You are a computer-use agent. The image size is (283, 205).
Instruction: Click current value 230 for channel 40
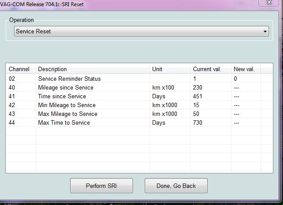pyautogui.click(x=197, y=88)
